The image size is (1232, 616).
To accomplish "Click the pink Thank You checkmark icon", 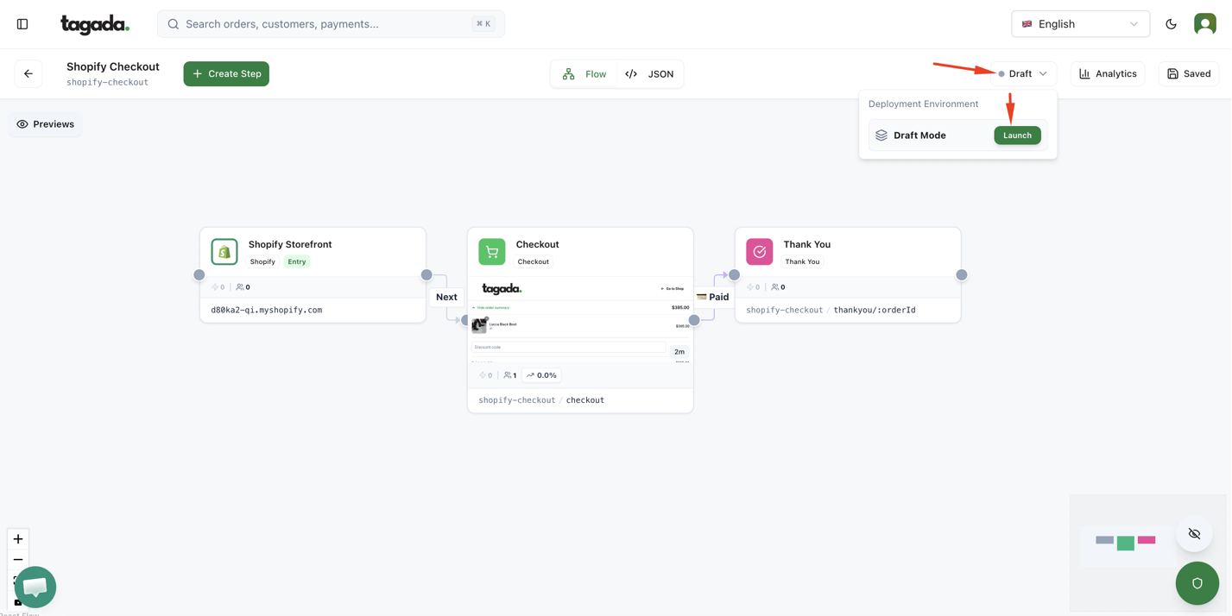I will (760, 252).
